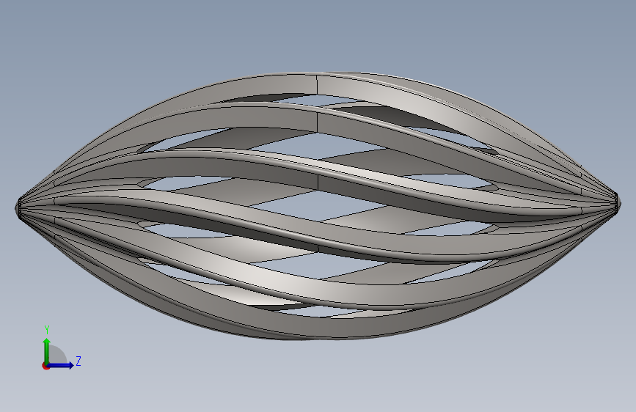Select the twisted cage 3D model in the viewport
Viewport: 636px width, 412px height.
(x=317, y=206)
